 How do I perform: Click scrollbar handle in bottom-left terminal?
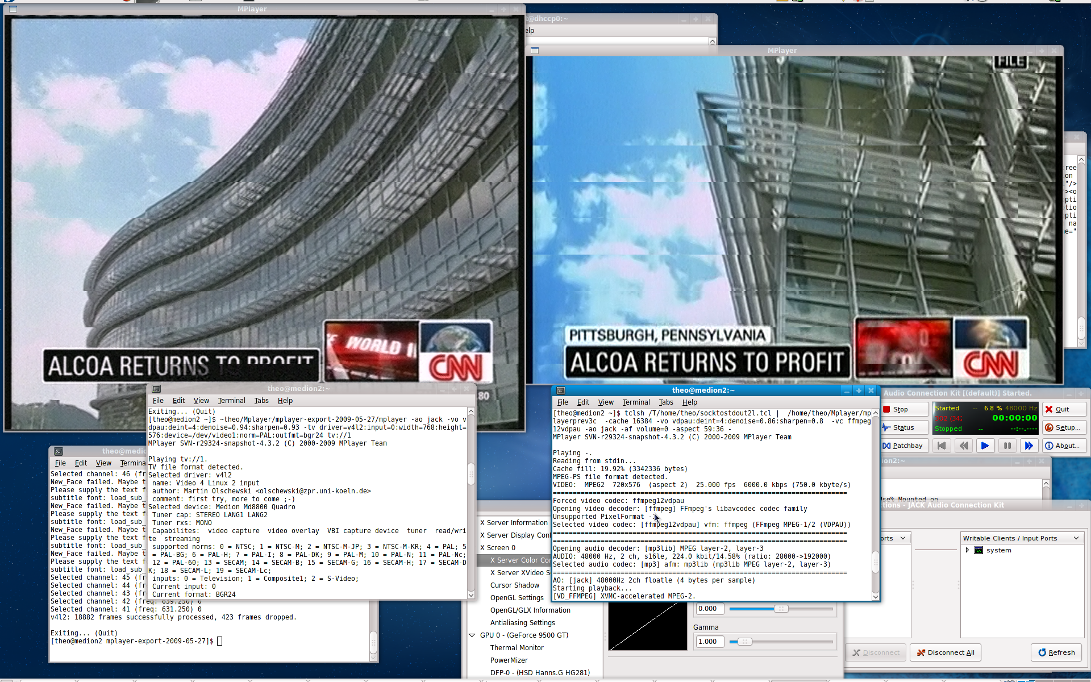(x=373, y=641)
